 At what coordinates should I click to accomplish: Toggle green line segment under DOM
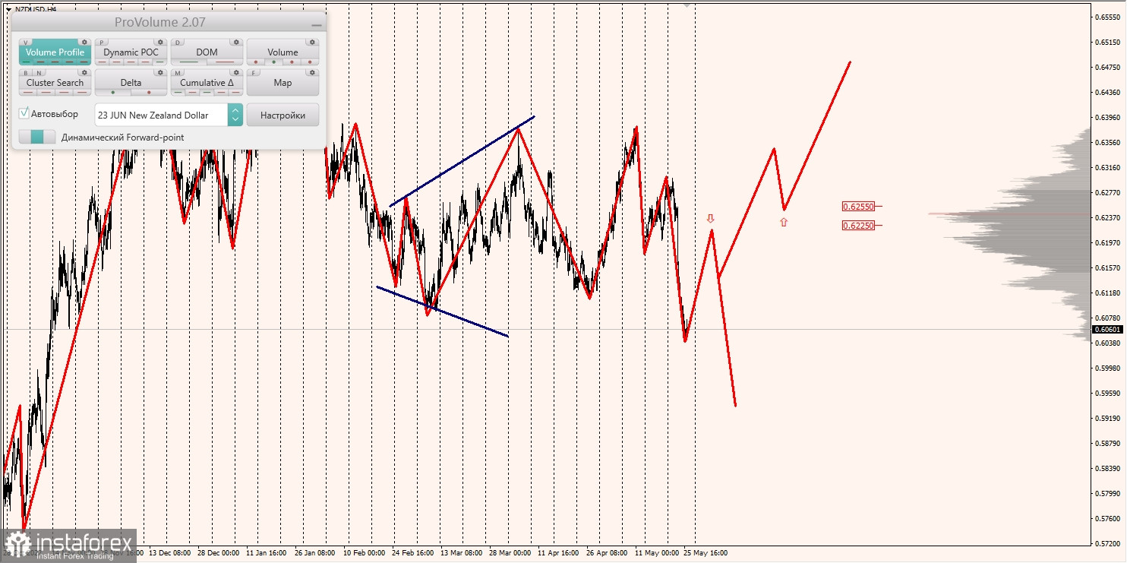pos(188,62)
